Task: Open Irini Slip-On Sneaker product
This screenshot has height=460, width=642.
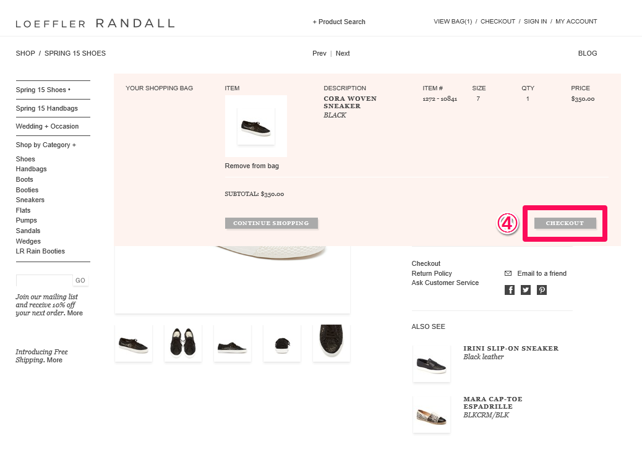Action: click(510, 348)
